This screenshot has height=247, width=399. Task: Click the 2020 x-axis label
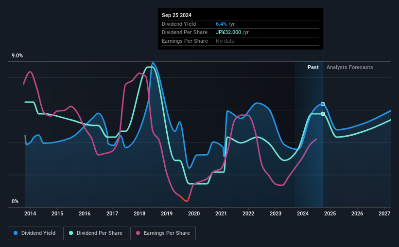(194, 213)
